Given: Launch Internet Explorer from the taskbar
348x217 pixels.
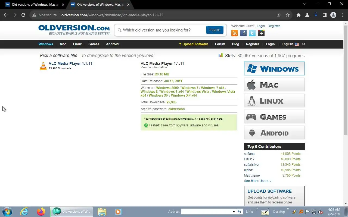Looking at the screenshot, I should point(24,212).
